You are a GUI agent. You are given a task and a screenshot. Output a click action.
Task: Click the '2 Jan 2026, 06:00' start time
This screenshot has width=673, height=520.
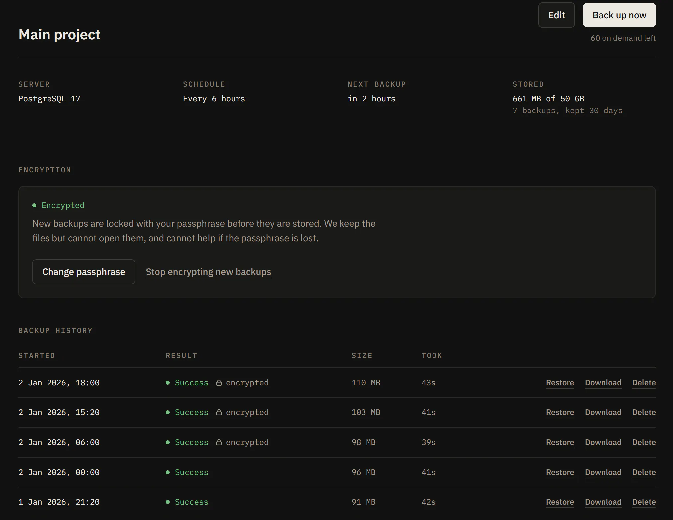59,442
